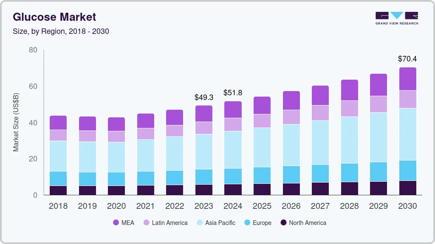Click the dark purple North America segment of 2025
The height and width of the screenshot is (244, 435).
[x=262, y=189]
